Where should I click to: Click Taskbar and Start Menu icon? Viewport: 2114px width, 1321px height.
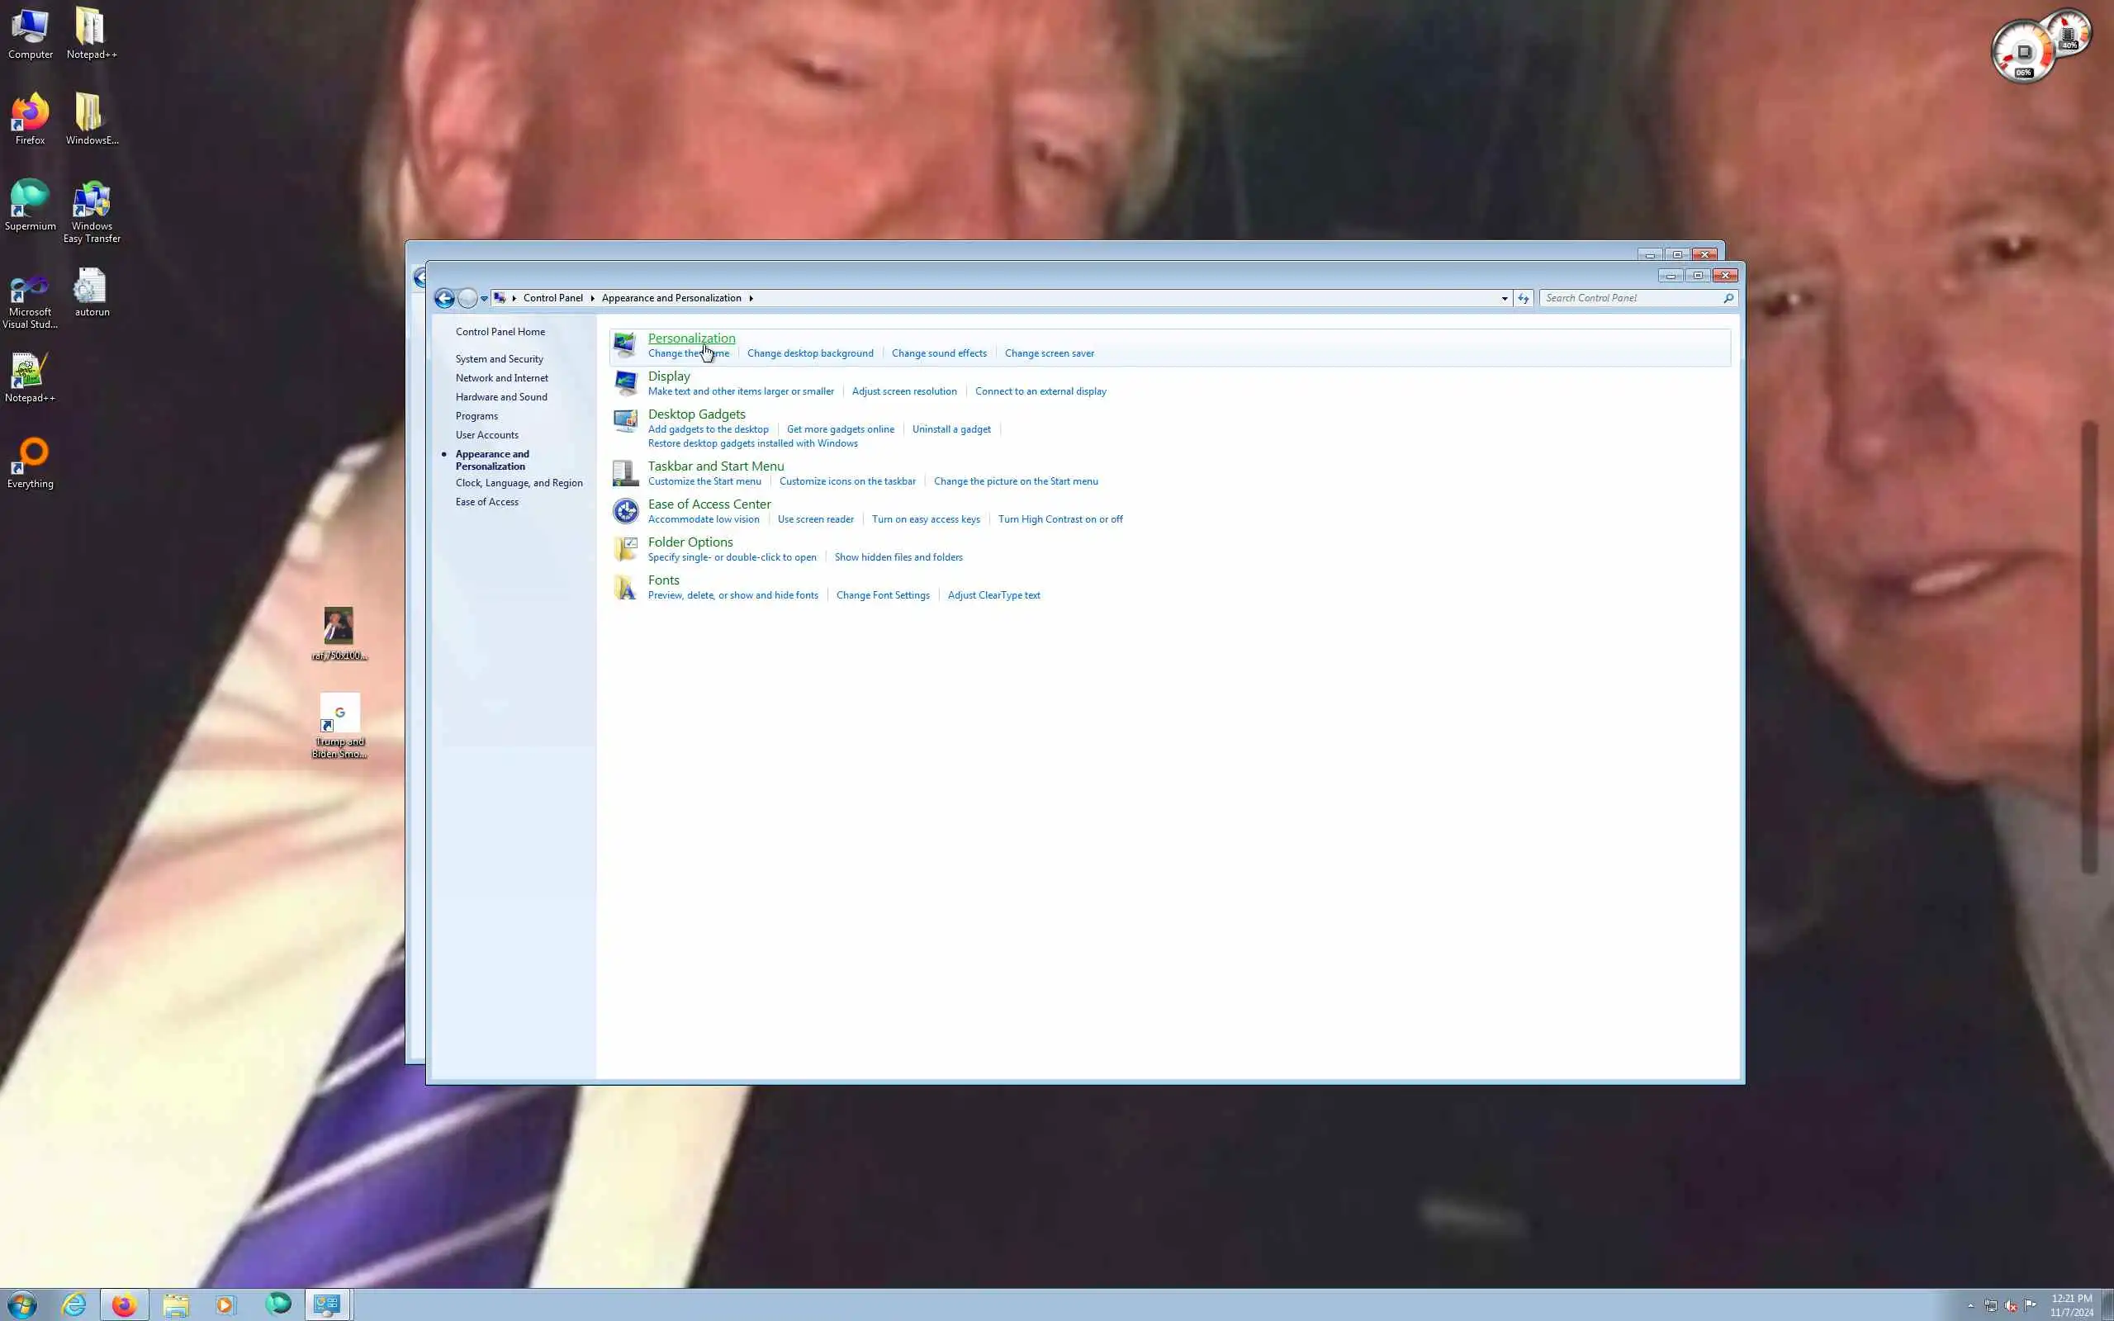(x=624, y=472)
